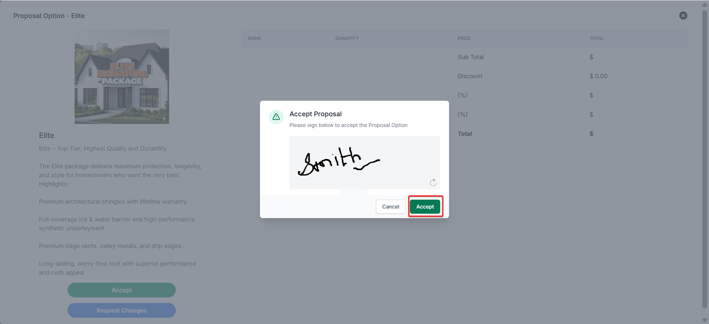Viewport: 709px width, 324px height.
Task: Click the Discount amount $ 0.00
Action: [598, 76]
